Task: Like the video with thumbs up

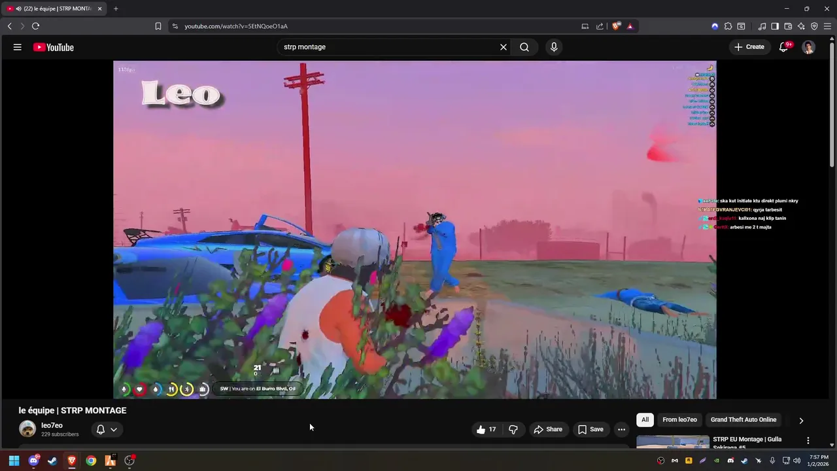Action: pyautogui.click(x=487, y=429)
